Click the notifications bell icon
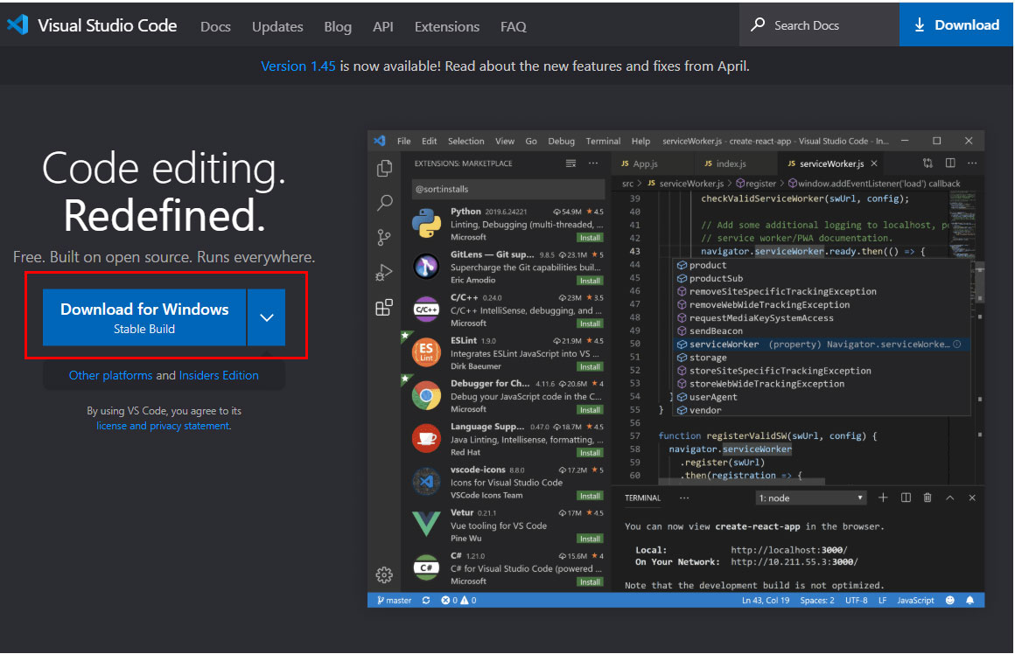Screen dimensions: 1015x654 (x=969, y=601)
